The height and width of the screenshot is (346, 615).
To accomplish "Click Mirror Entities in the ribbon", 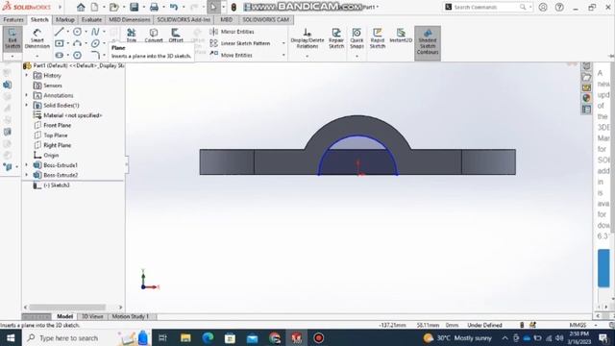I will (x=232, y=32).
